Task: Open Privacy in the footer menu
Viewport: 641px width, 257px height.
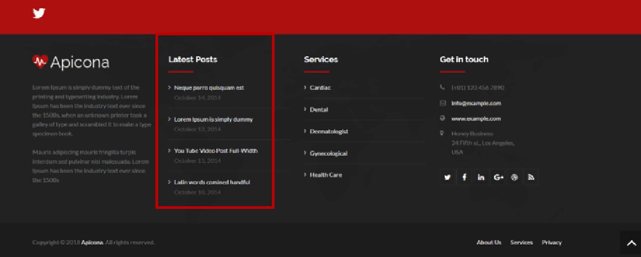Action: pos(552,243)
